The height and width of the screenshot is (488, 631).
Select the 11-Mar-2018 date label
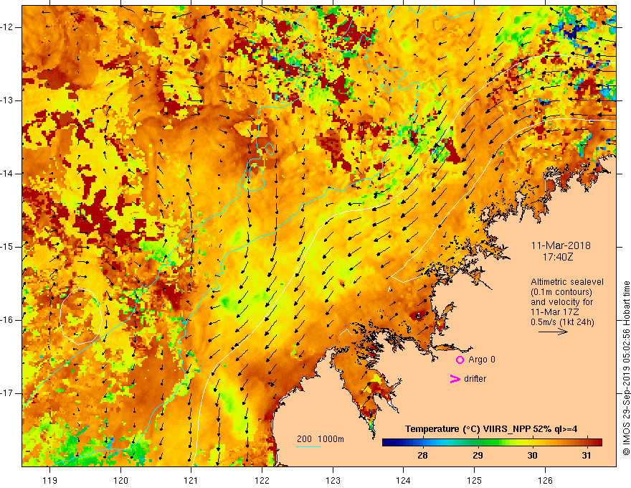561,245
